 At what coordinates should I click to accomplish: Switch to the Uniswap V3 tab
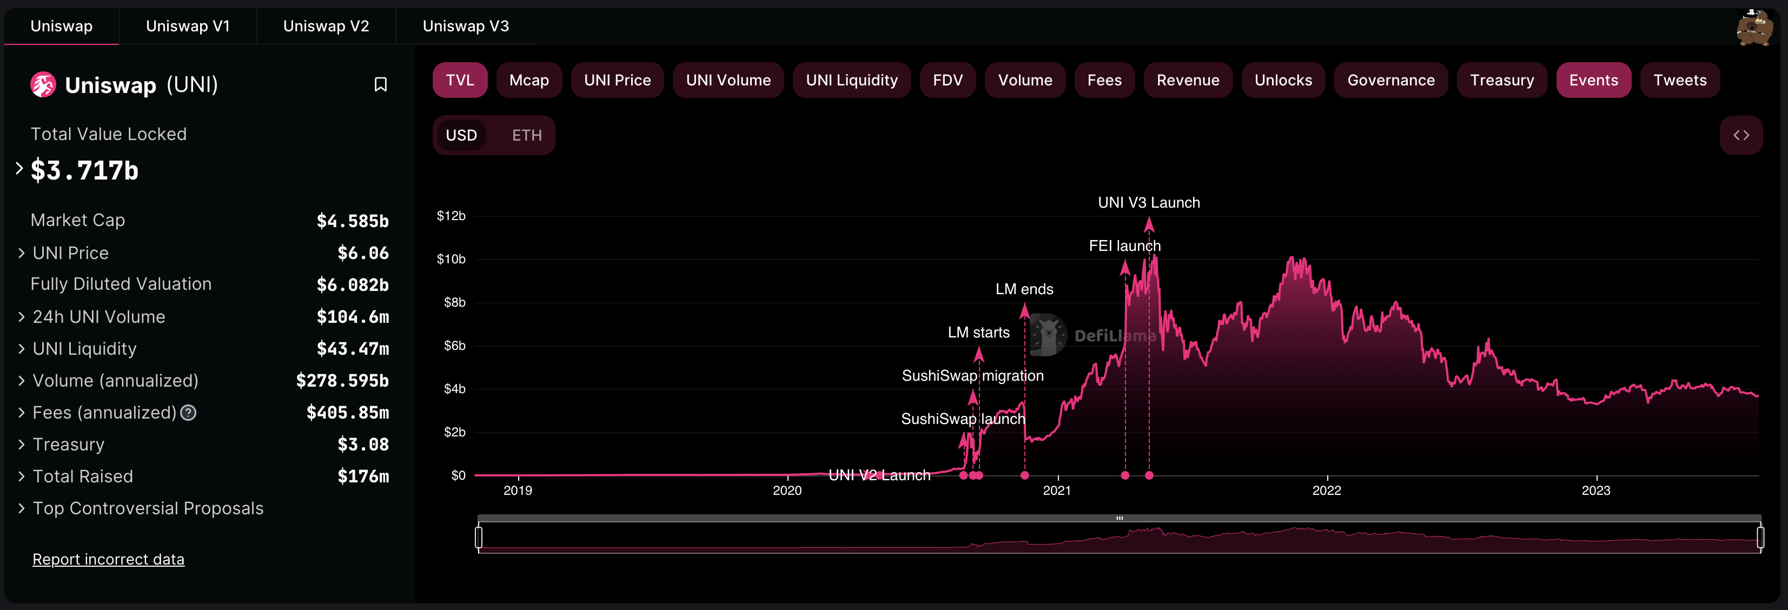465,26
